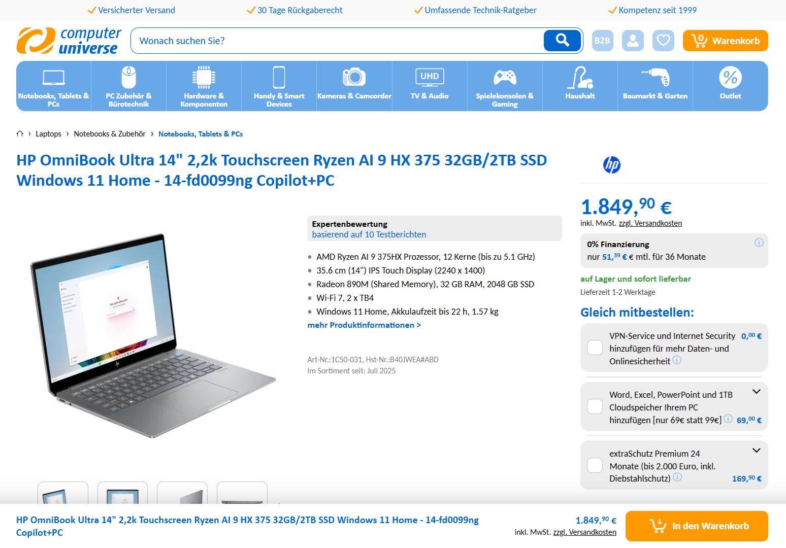Expand the extraSchutz Premium options chevron
This screenshot has height=548, width=786.
point(756,451)
